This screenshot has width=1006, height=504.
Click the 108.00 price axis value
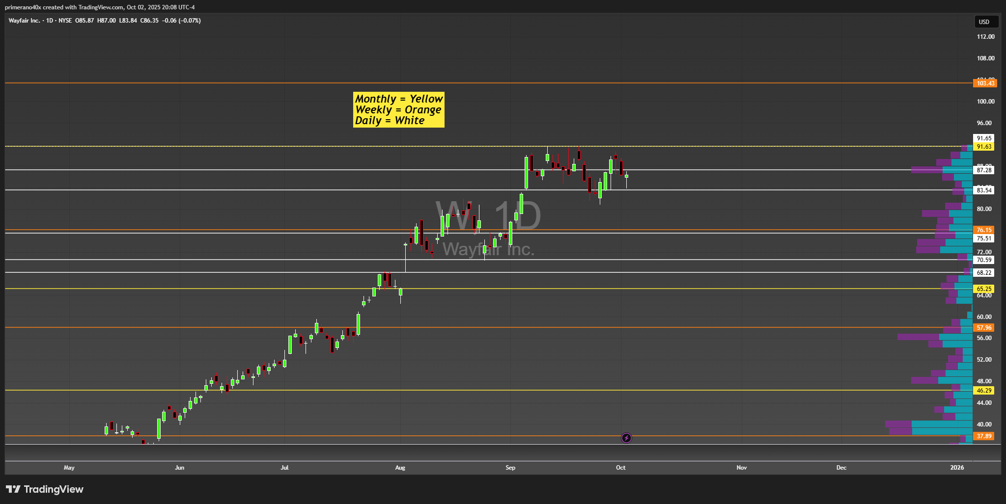[x=985, y=58]
